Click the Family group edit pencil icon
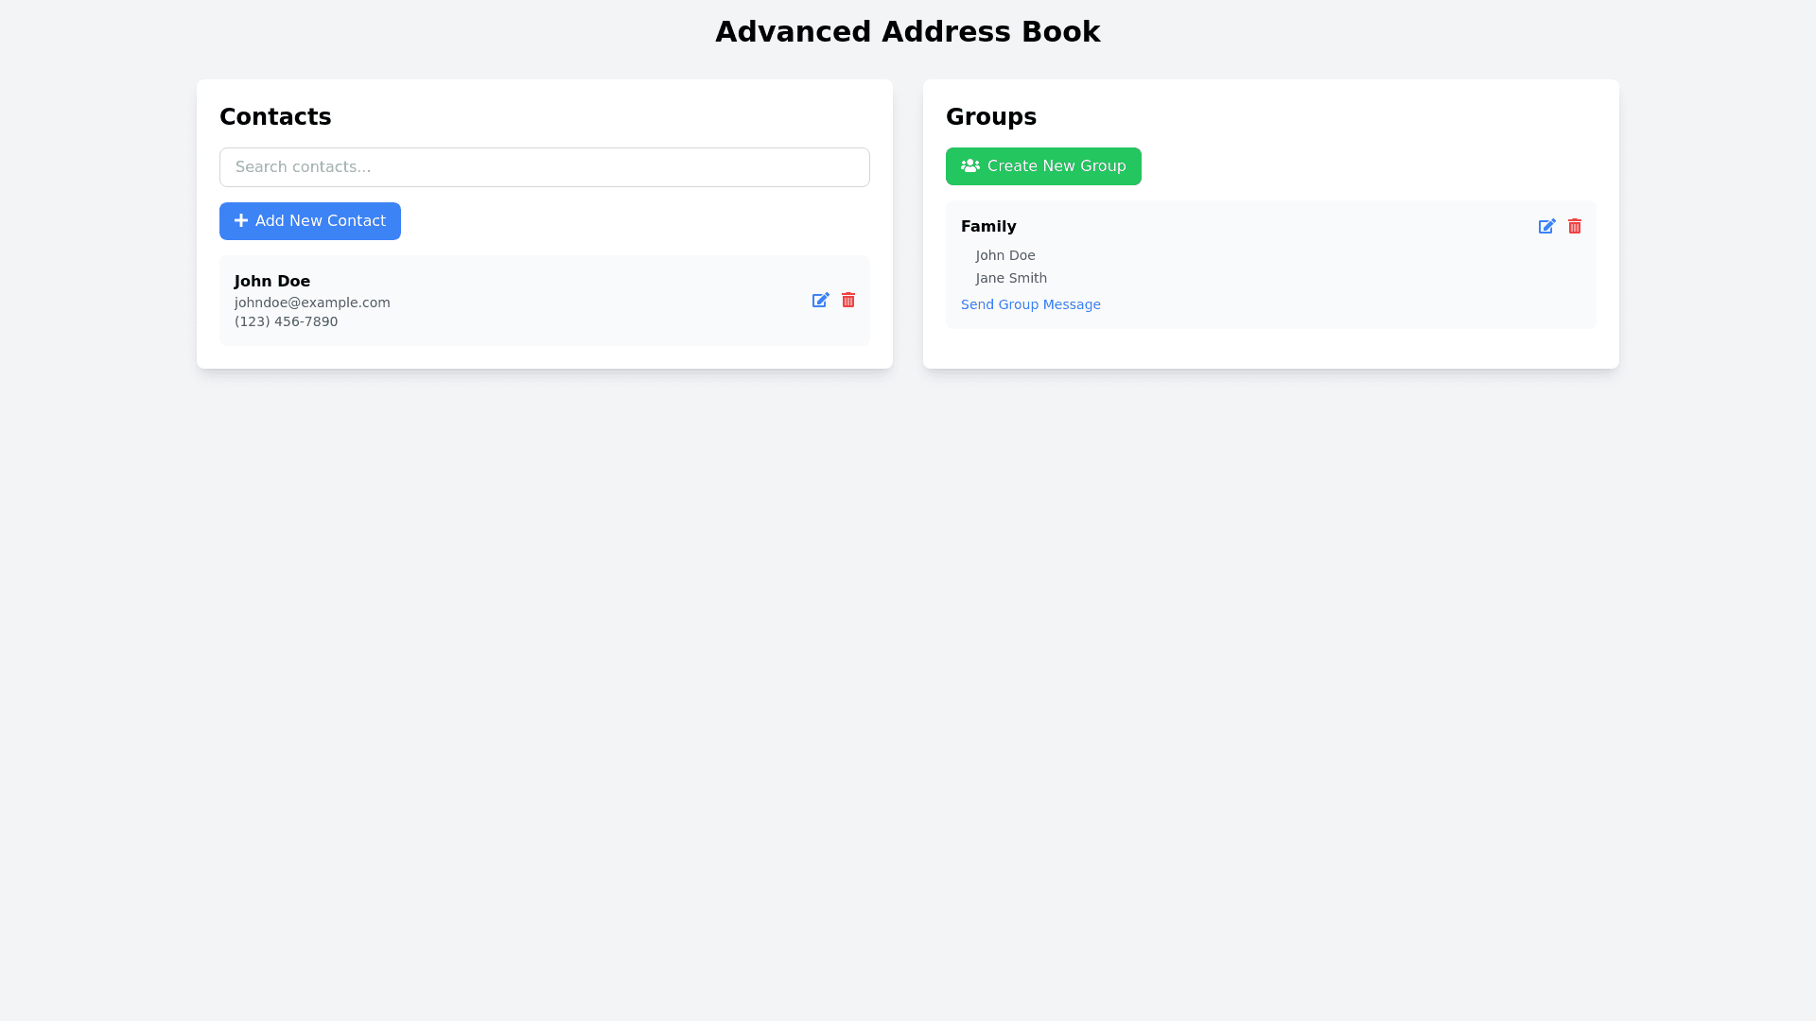The image size is (1816, 1021). (x=1546, y=226)
